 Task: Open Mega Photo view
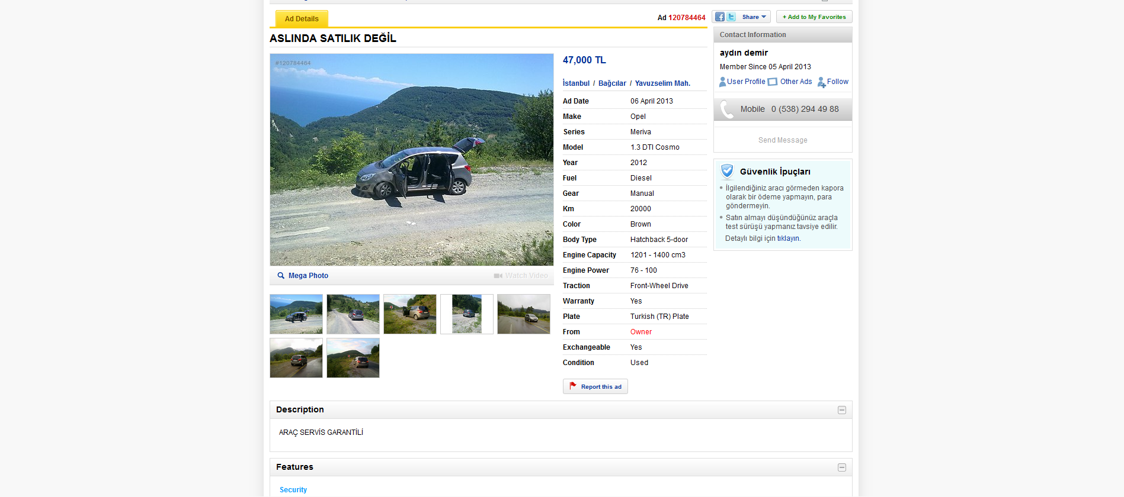pos(308,276)
